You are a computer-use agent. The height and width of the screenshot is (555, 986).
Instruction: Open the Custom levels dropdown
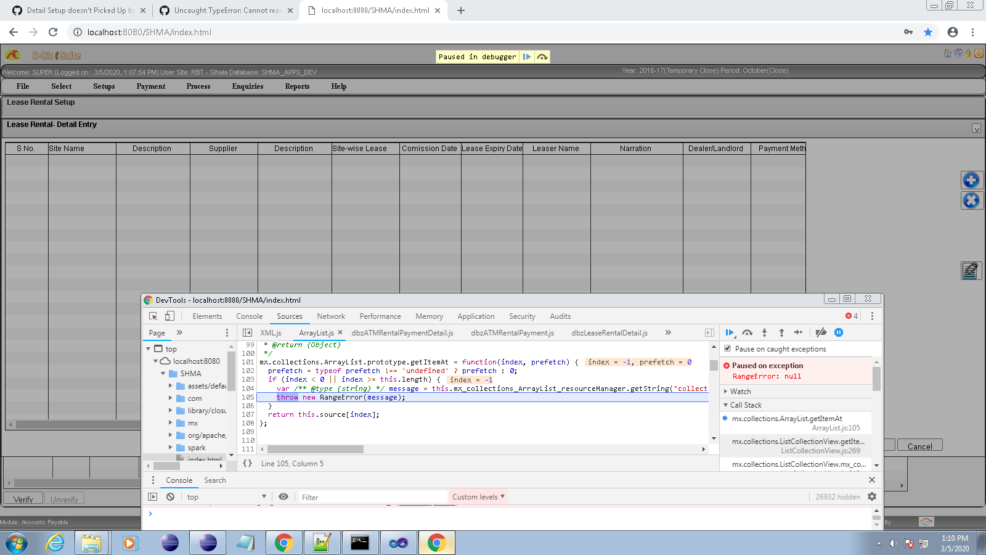point(478,496)
